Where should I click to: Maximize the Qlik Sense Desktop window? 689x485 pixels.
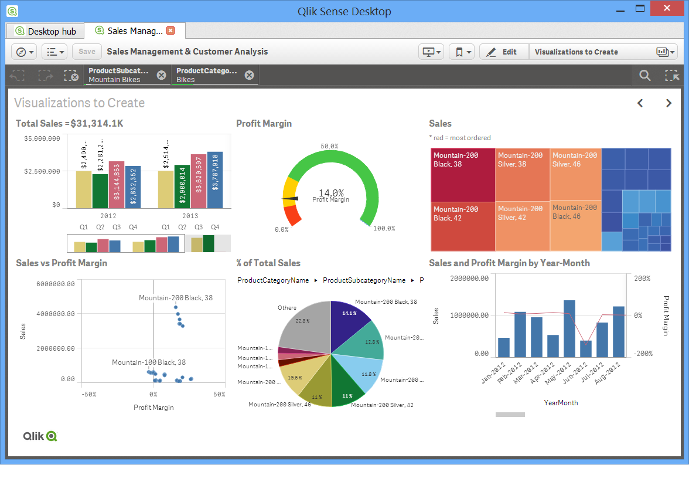click(x=640, y=9)
